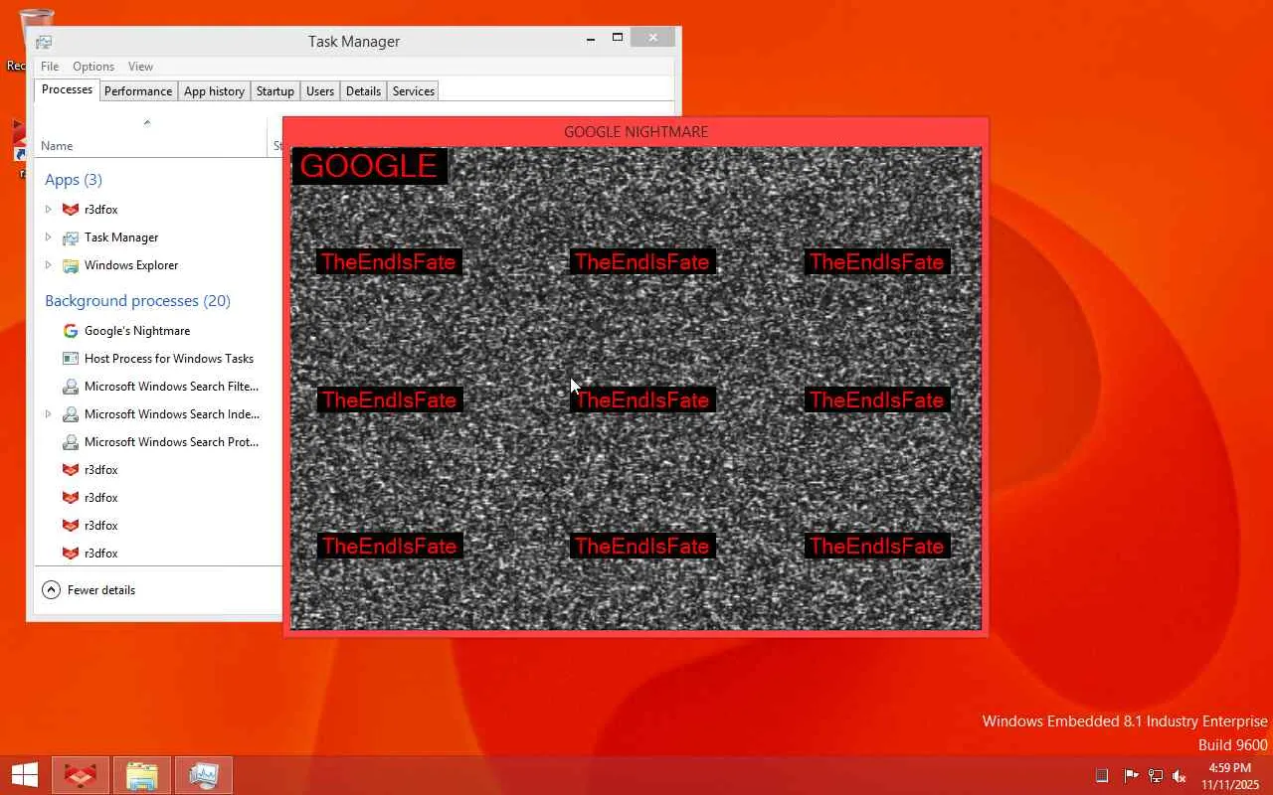Sort processes by the Name column header
The image size is (1273, 795).
coord(151,136)
